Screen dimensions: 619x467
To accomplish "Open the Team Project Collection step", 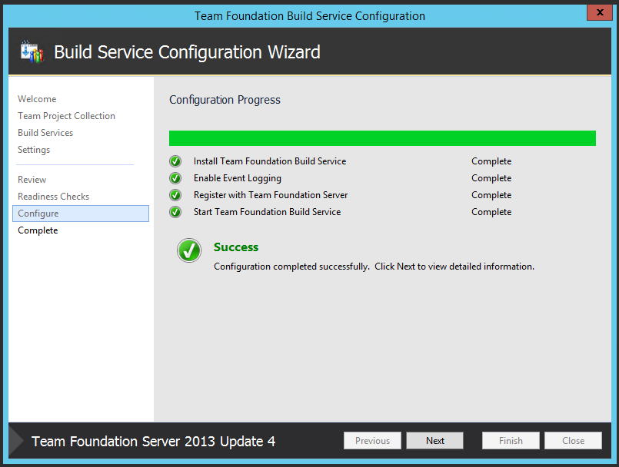I will (66, 116).
